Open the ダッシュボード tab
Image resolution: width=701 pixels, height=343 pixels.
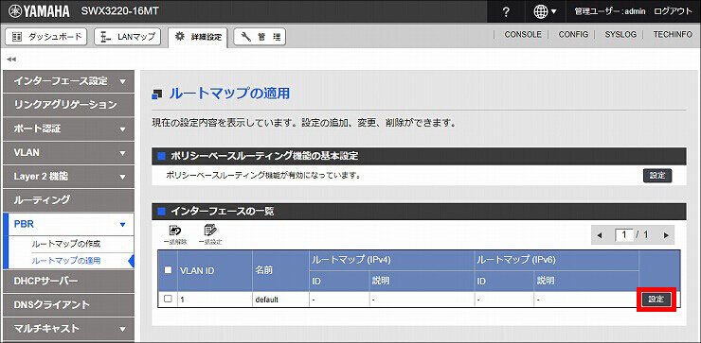[x=47, y=37]
